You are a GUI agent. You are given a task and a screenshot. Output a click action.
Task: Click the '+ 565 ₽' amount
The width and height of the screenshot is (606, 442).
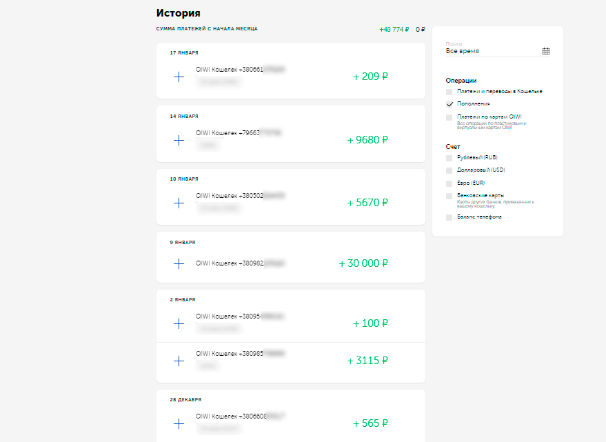(x=370, y=423)
